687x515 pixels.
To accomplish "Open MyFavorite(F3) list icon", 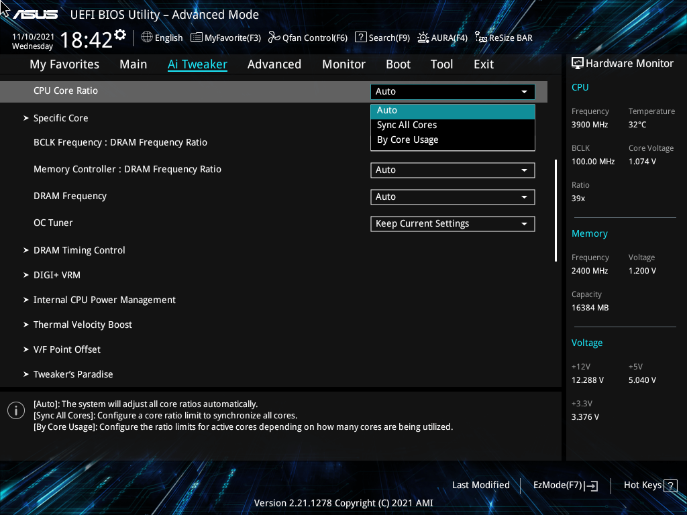I will click(197, 38).
